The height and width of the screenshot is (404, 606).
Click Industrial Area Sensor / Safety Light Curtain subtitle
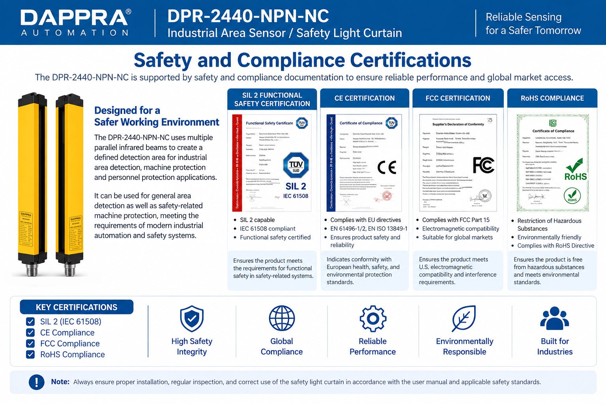click(284, 33)
